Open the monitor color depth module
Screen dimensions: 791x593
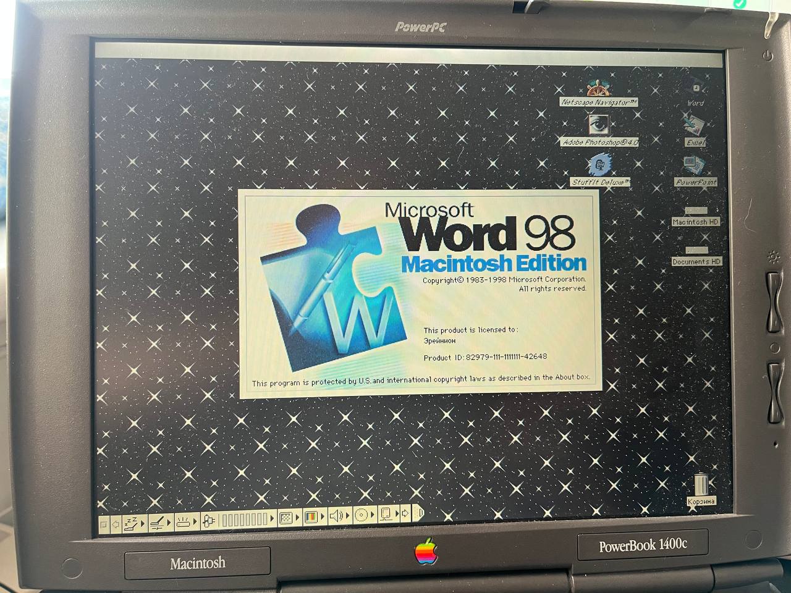(311, 516)
